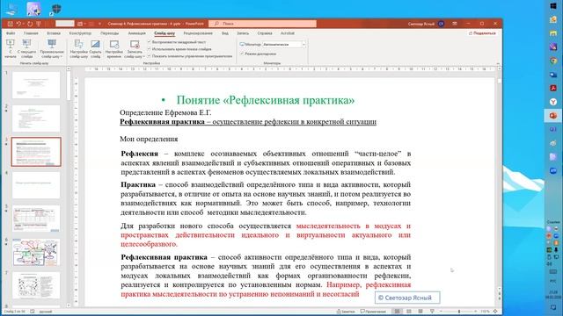Click in the title bar search box
The image size is (563, 316).
tap(262, 24)
